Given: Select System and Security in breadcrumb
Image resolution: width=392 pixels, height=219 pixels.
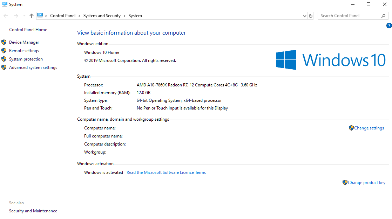Looking at the screenshot, I should tap(102, 16).
